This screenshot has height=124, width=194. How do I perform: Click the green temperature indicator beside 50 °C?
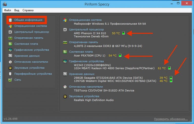coord(124,33)
